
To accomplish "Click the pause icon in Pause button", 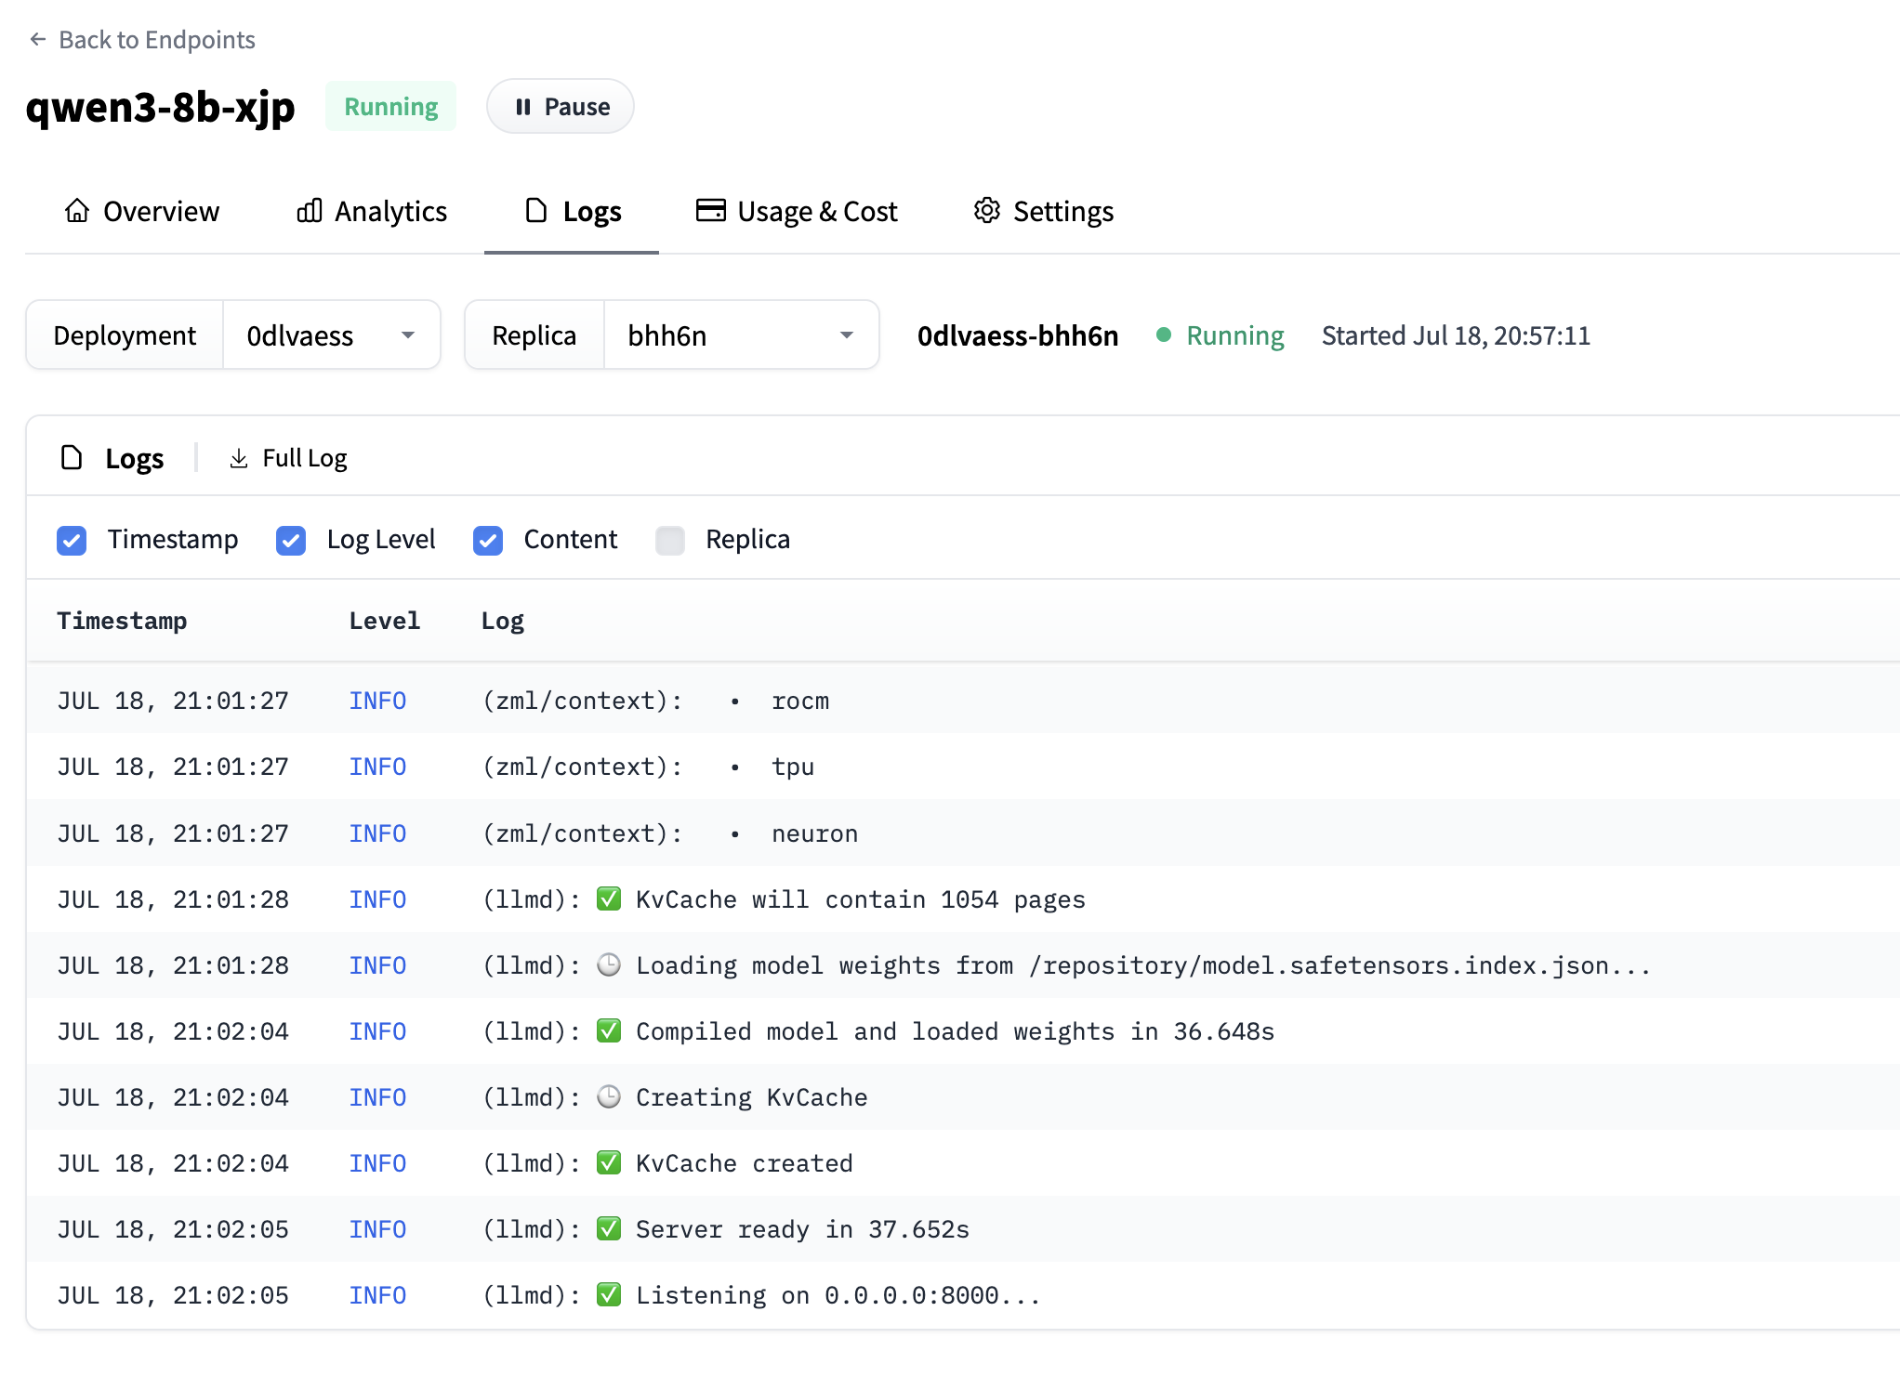I will (x=523, y=107).
